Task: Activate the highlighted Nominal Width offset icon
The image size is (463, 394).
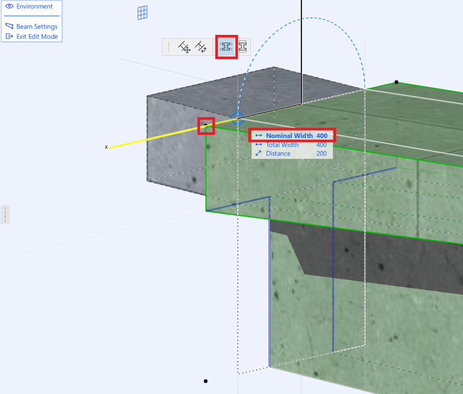Action: 226,46
